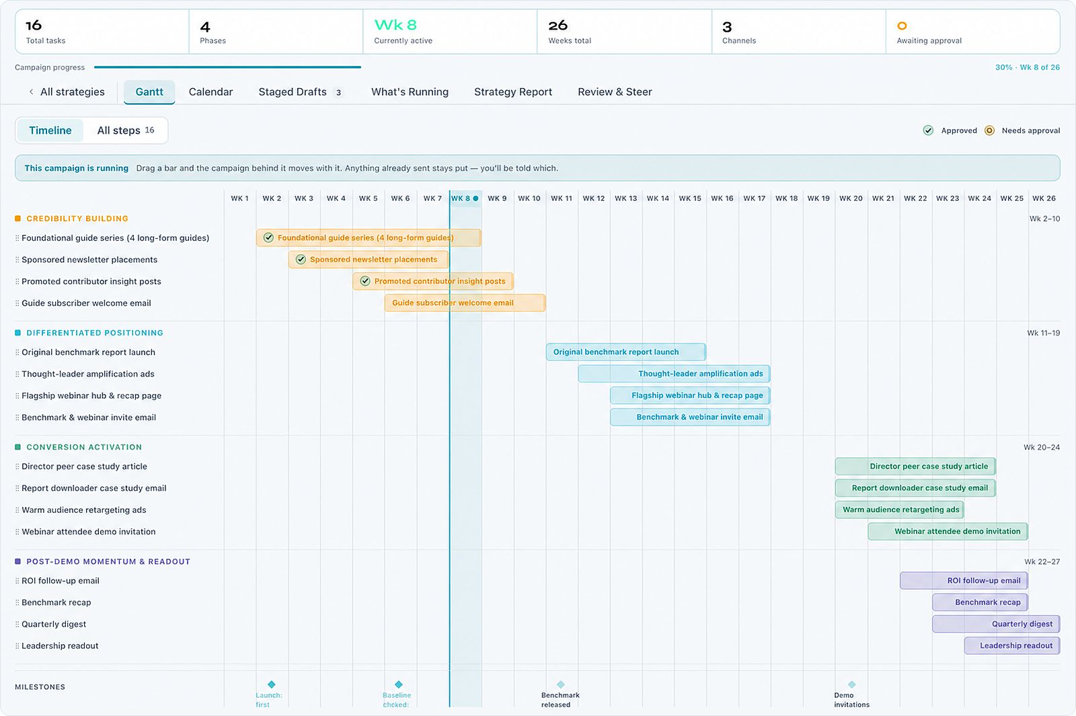The width and height of the screenshot is (1076, 716).
Task: Click the blue Differentiated Positioning phase marker
Action: point(18,333)
